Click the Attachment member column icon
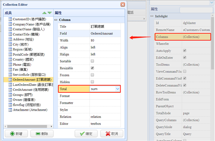 pyautogui.click(x=10, y=110)
